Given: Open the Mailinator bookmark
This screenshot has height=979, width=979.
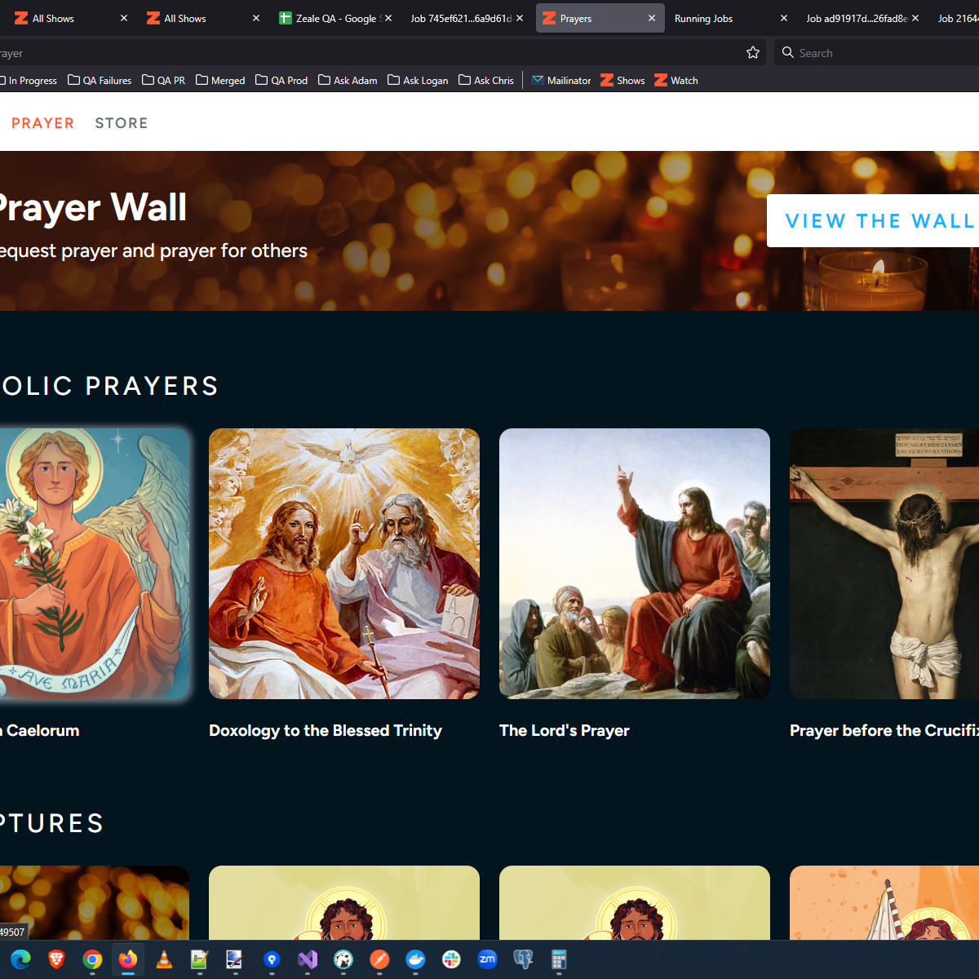Looking at the screenshot, I should tap(561, 81).
